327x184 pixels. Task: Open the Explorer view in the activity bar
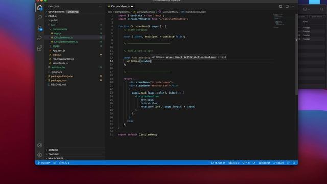click(x=40, y=8)
